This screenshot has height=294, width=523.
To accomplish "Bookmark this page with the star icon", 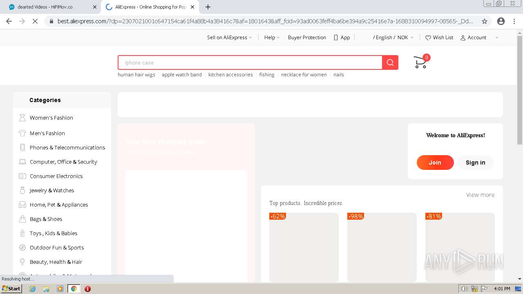I will pyautogui.click(x=485, y=21).
